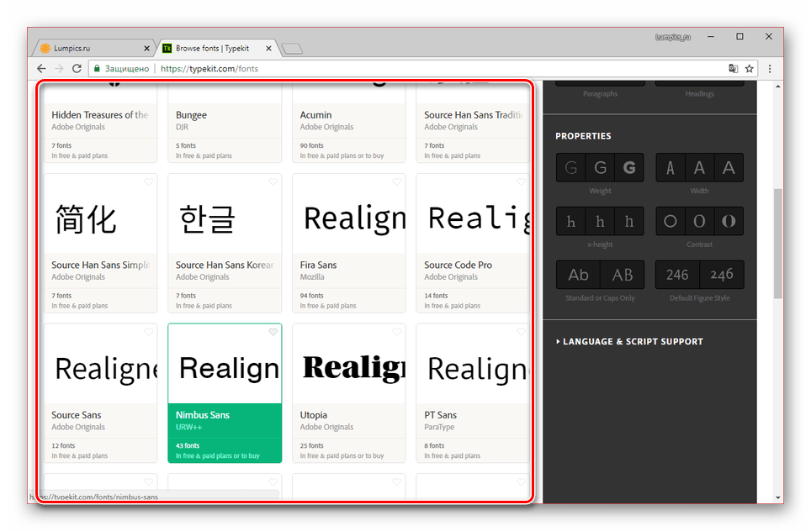Click secure lock site info icon

point(97,68)
